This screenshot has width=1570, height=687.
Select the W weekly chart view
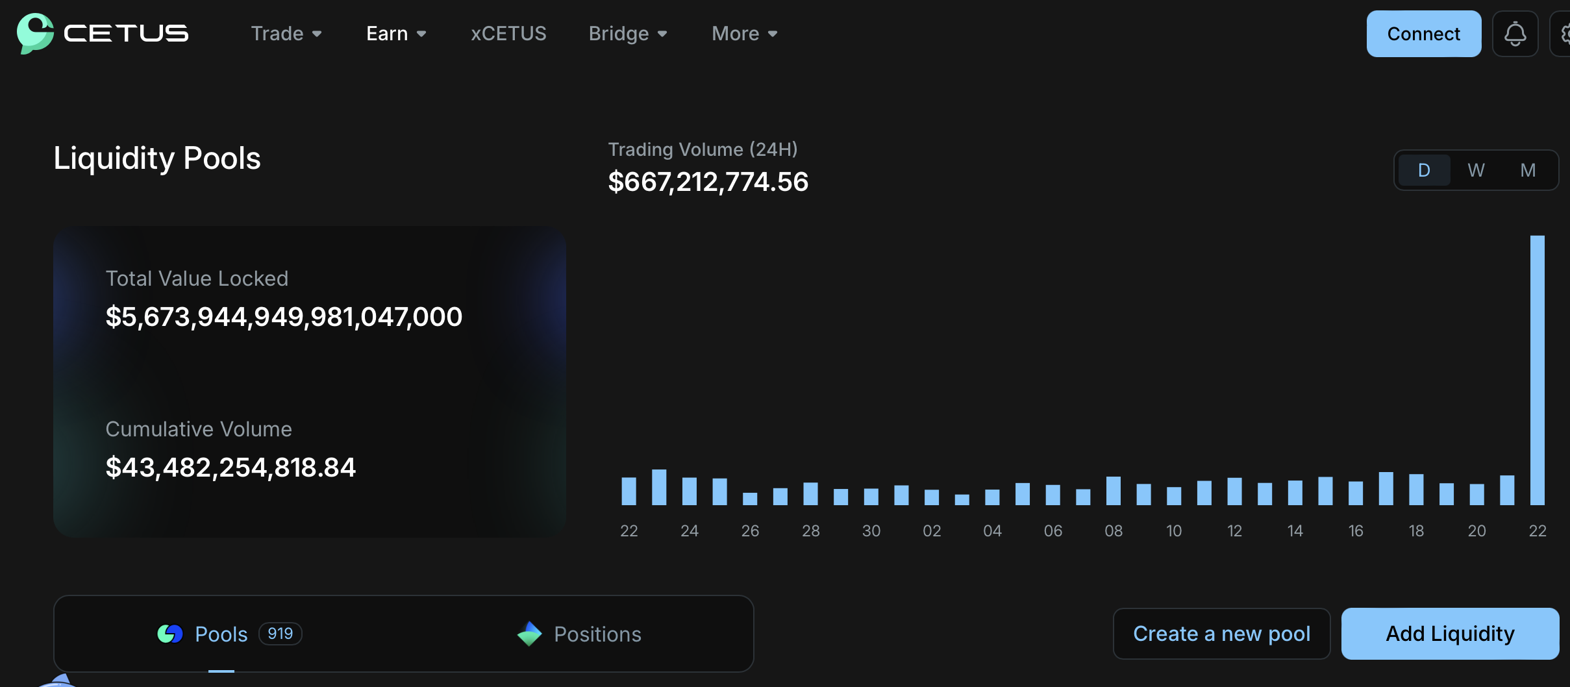tap(1476, 169)
